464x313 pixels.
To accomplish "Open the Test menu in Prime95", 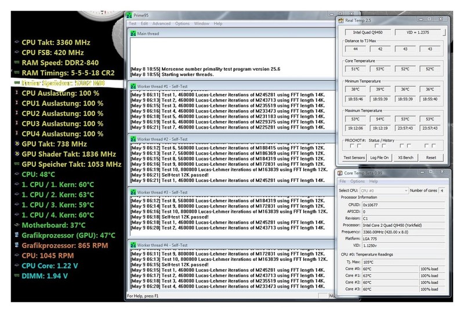I will [x=133, y=23].
